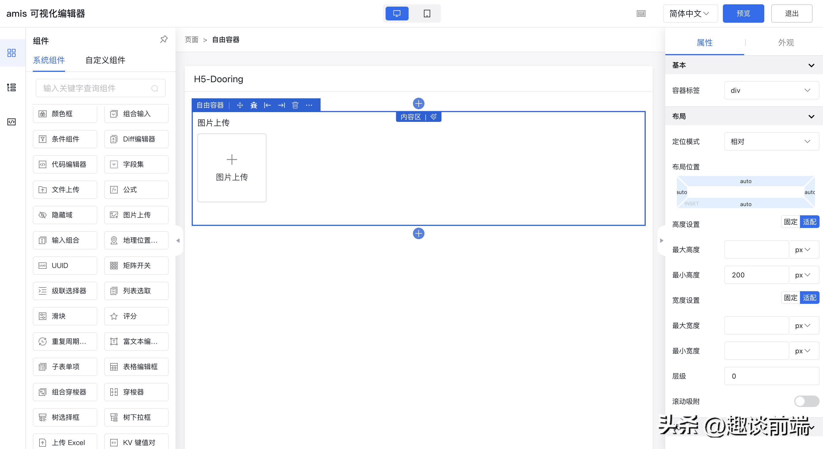This screenshot has height=449, width=823.
Task: Switch to 系统组件 tab
Action: click(x=49, y=60)
